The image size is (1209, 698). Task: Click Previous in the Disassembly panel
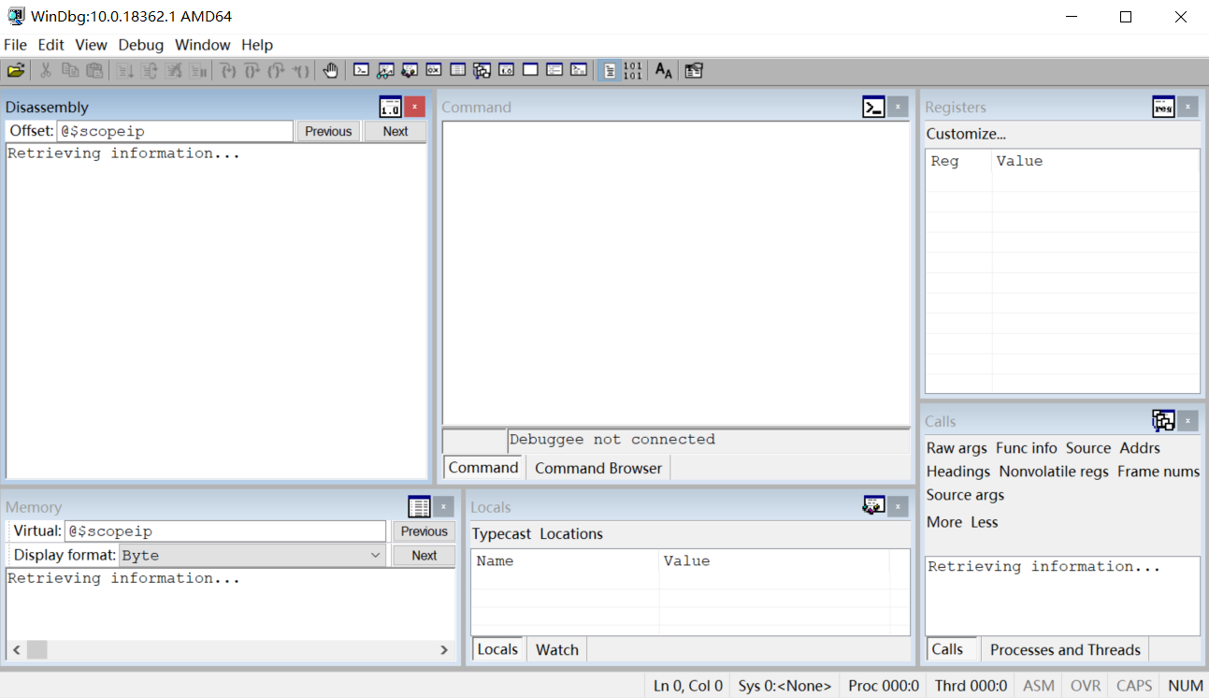tap(328, 131)
